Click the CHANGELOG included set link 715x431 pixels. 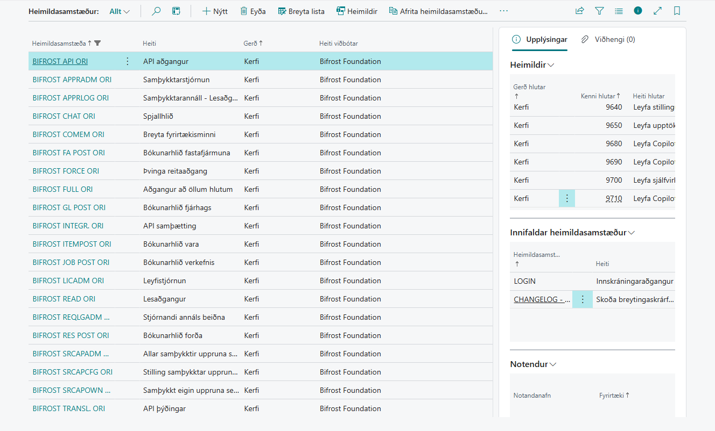[x=542, y=299]
